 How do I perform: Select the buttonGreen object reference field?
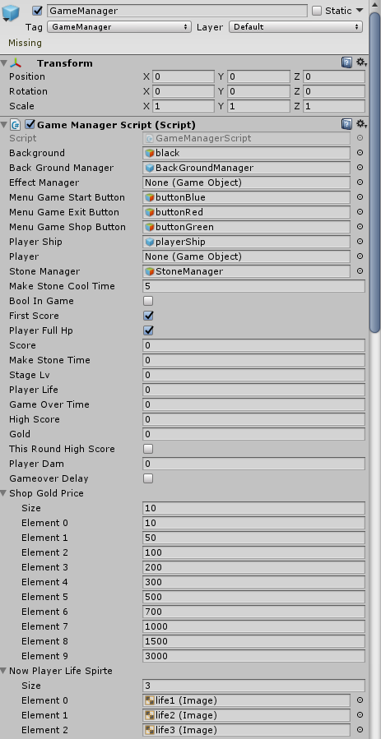pos(246,227)
